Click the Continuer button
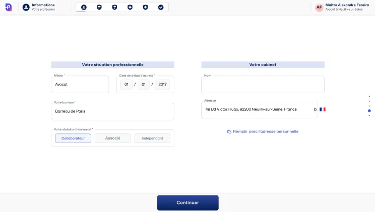 coord(187,202)
